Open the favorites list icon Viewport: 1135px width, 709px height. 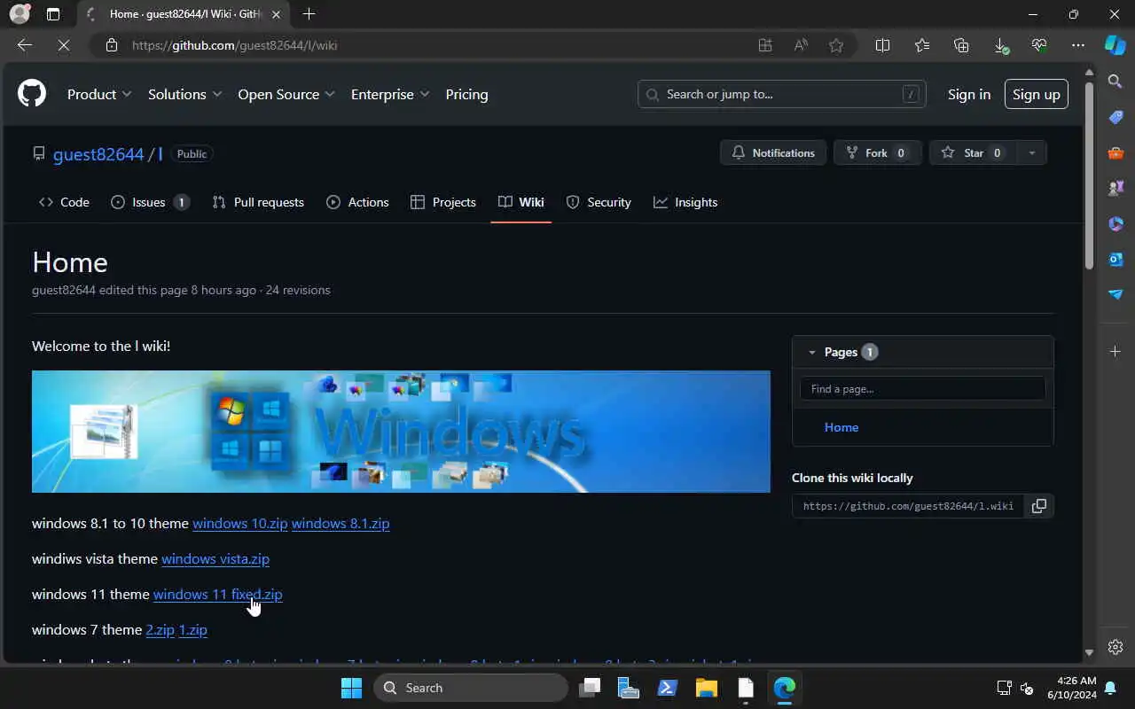(922, 45)
